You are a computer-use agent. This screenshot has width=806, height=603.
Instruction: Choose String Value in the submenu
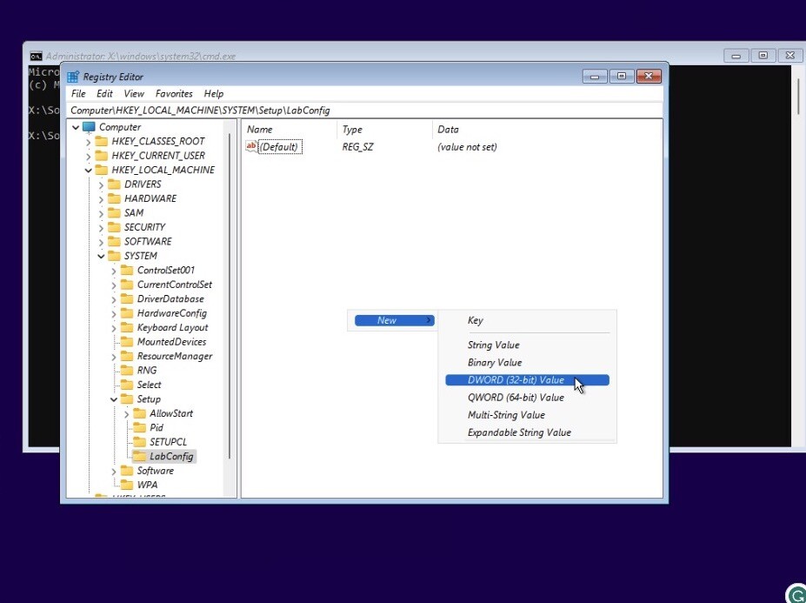point(527,345)
